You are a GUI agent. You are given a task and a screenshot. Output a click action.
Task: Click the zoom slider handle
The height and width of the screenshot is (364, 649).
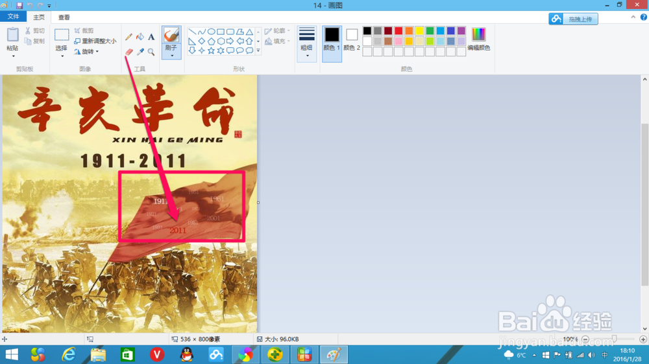(615, 339)
